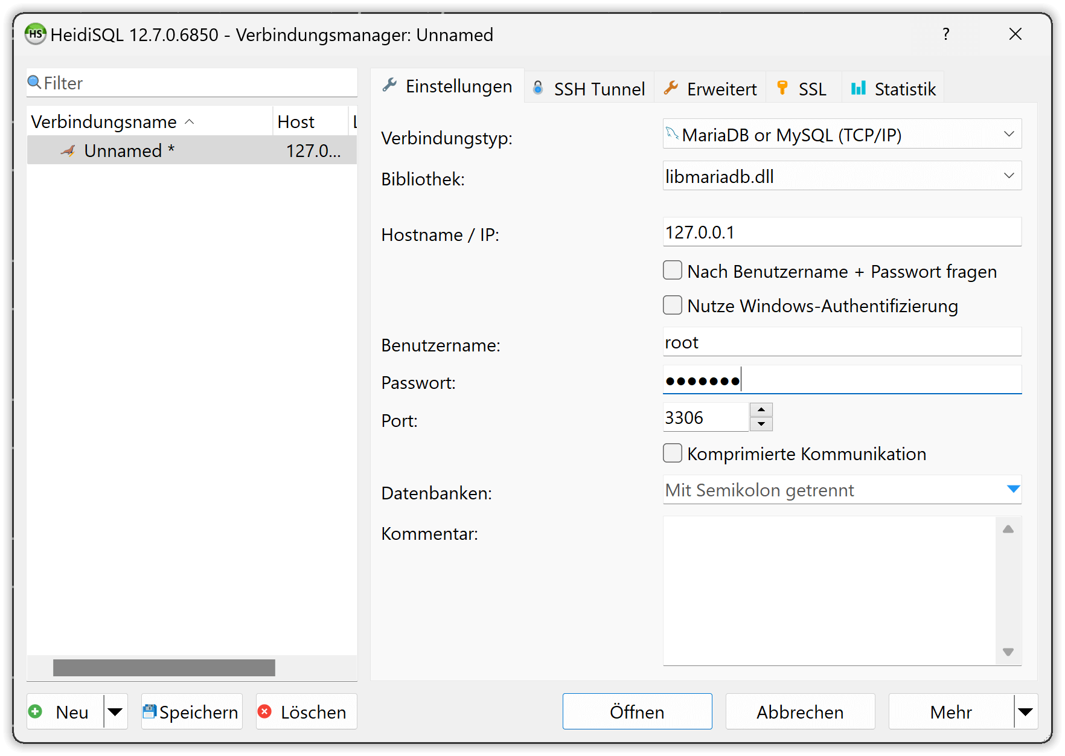Create a new session with Neu

(x=65, y=711)
